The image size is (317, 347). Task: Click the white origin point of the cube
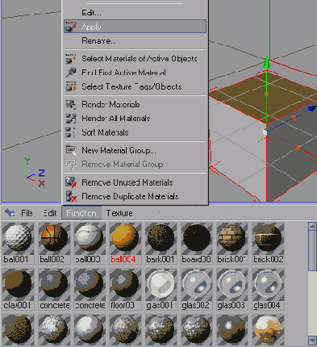265,132
